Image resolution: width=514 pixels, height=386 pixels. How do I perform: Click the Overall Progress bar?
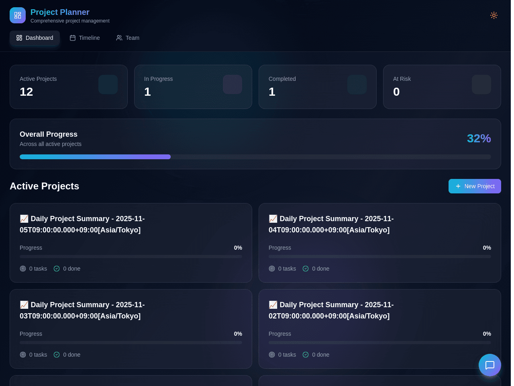click(x=255, y=157)
